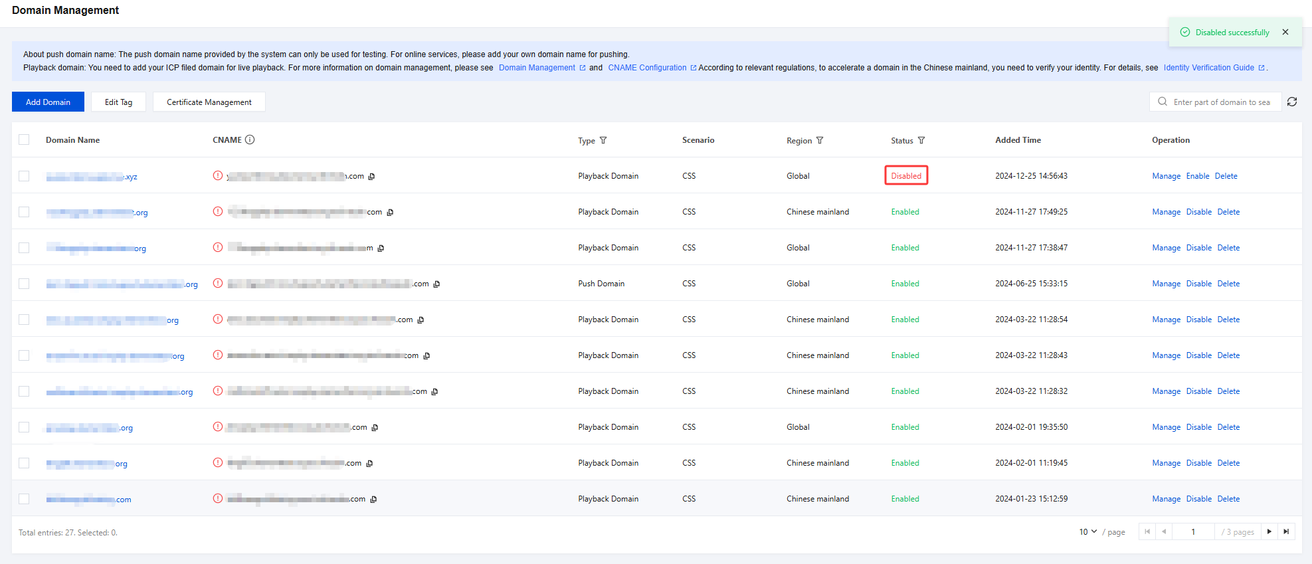The width and height of the screenshot is (1312, 564).
Task: Click the CNAME warning icon in the Push Domain row
Action: pyautogui.click(x=218, y=283)
